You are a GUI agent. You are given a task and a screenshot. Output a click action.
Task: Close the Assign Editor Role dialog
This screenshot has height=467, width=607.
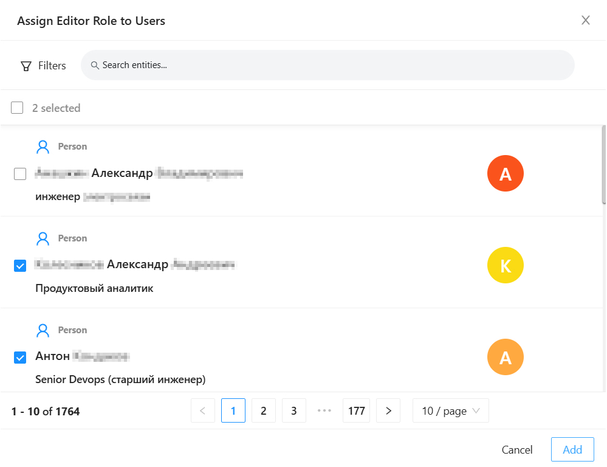(x=586, y=21)
